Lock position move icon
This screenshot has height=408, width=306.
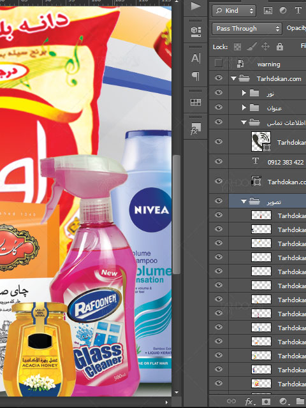click(265, 47)
